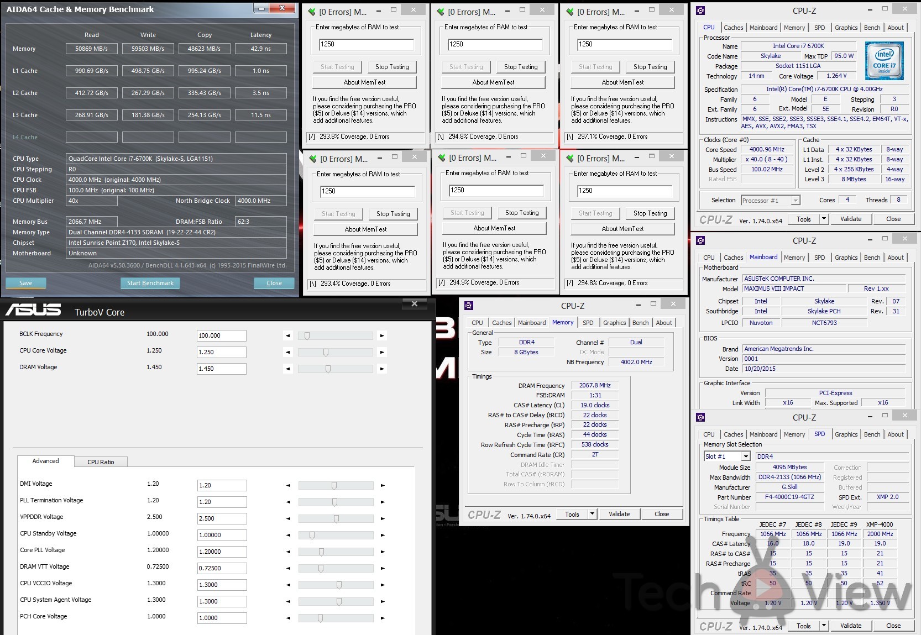This screenshot has width=921, height=635.
Task: Click Validate in CPU-Z Memory window
Action: pos(619,514)
